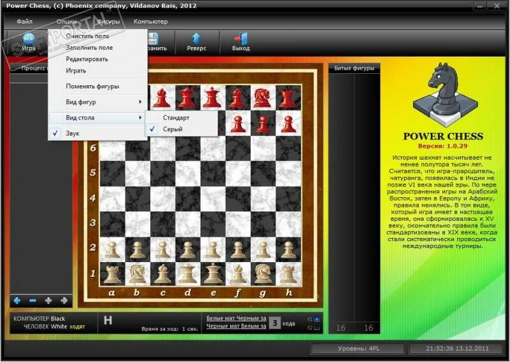510x362 pixels.
Task: Click the red rook on h8
Action: click(x=288, y=97)
